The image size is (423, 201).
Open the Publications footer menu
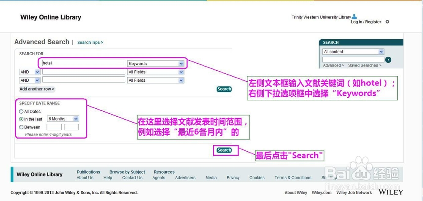(88, 172)
